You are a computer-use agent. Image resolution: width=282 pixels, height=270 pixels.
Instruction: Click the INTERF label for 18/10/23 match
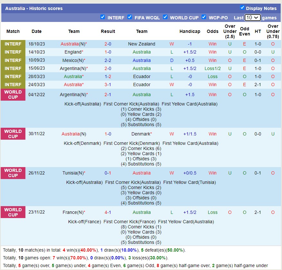13,44
